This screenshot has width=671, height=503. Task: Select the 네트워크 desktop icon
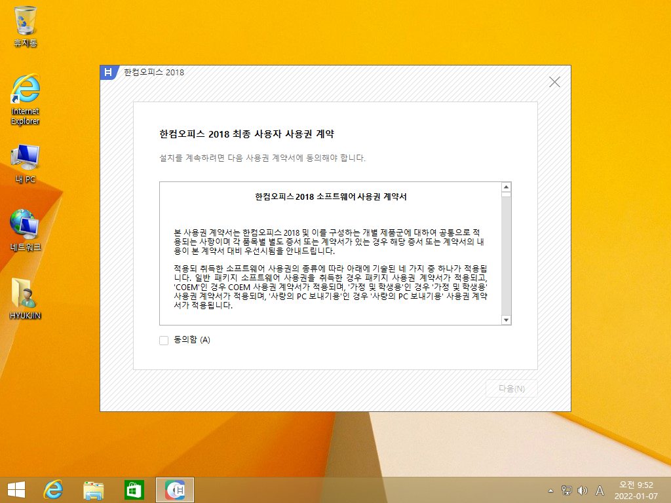click(26, 230)
